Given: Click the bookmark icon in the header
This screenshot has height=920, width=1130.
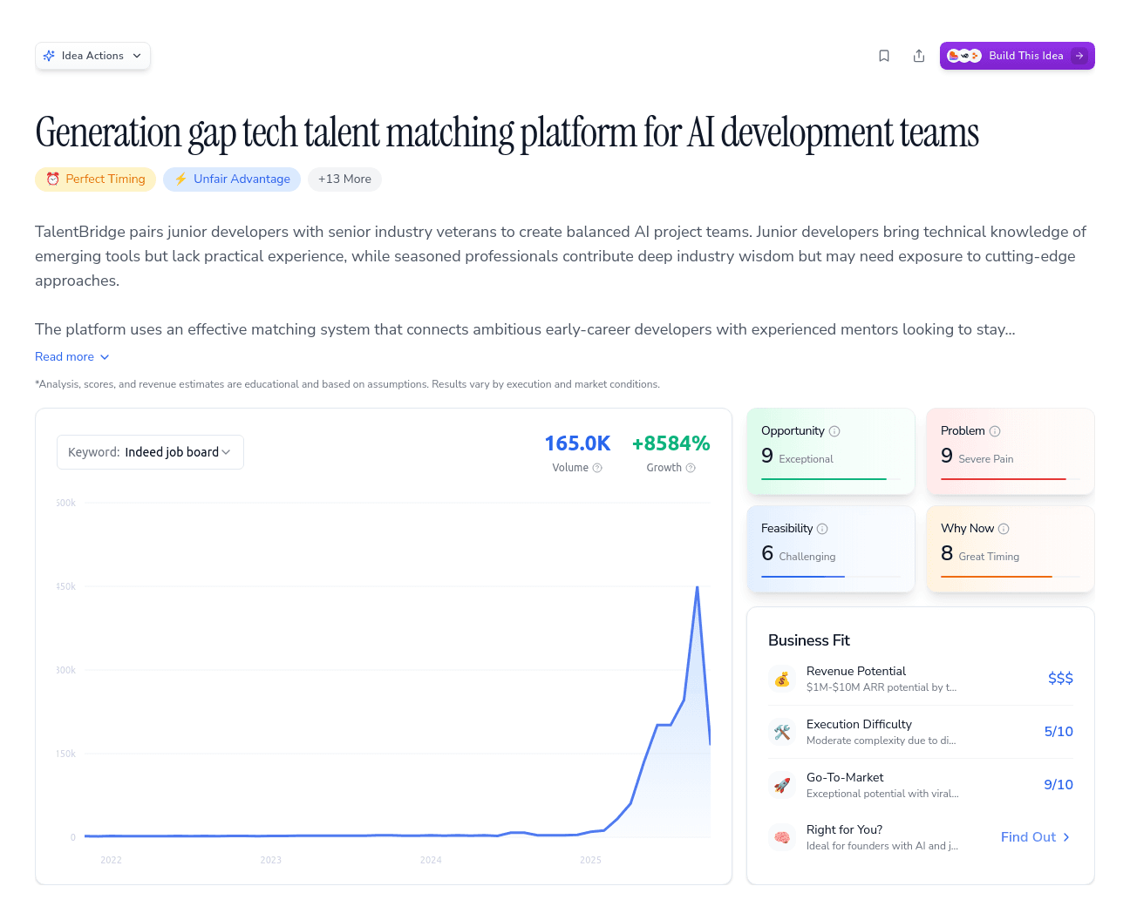Looking at the screenshot, I should tap(884, 55).
